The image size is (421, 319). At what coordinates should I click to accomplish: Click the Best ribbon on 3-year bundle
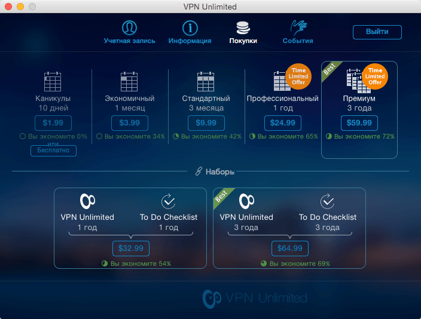coord(221,196)
